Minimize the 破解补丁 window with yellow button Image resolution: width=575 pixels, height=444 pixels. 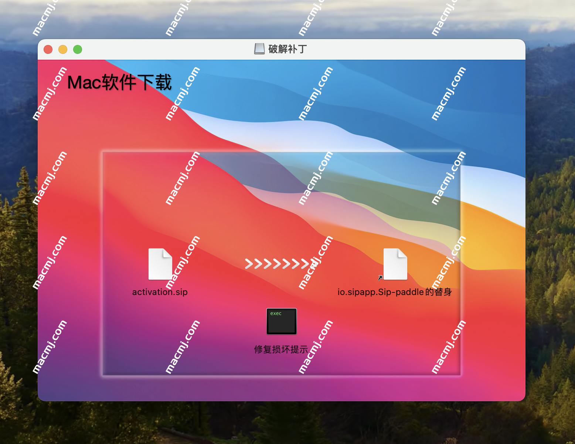click(x=63, y=49)
